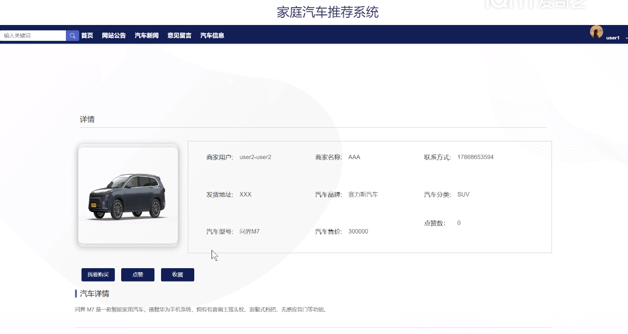Screen dimensions: 628x334
Task: Click the 汽车详情 section heading
Action: pyautogui.click(x=94, y=294)
